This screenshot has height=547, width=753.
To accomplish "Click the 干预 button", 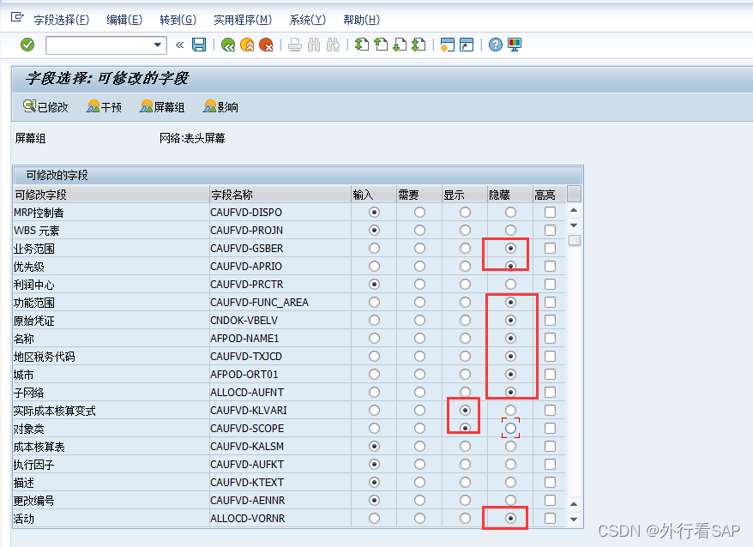I will click(x=104, y=106).
